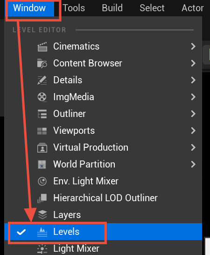Image resolution: width=210 pixels, height=255 pixels.
Task: Click the Details pencil icon
Action: [42, 80]
